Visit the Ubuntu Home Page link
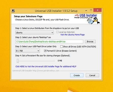 [x=73, y=35]
